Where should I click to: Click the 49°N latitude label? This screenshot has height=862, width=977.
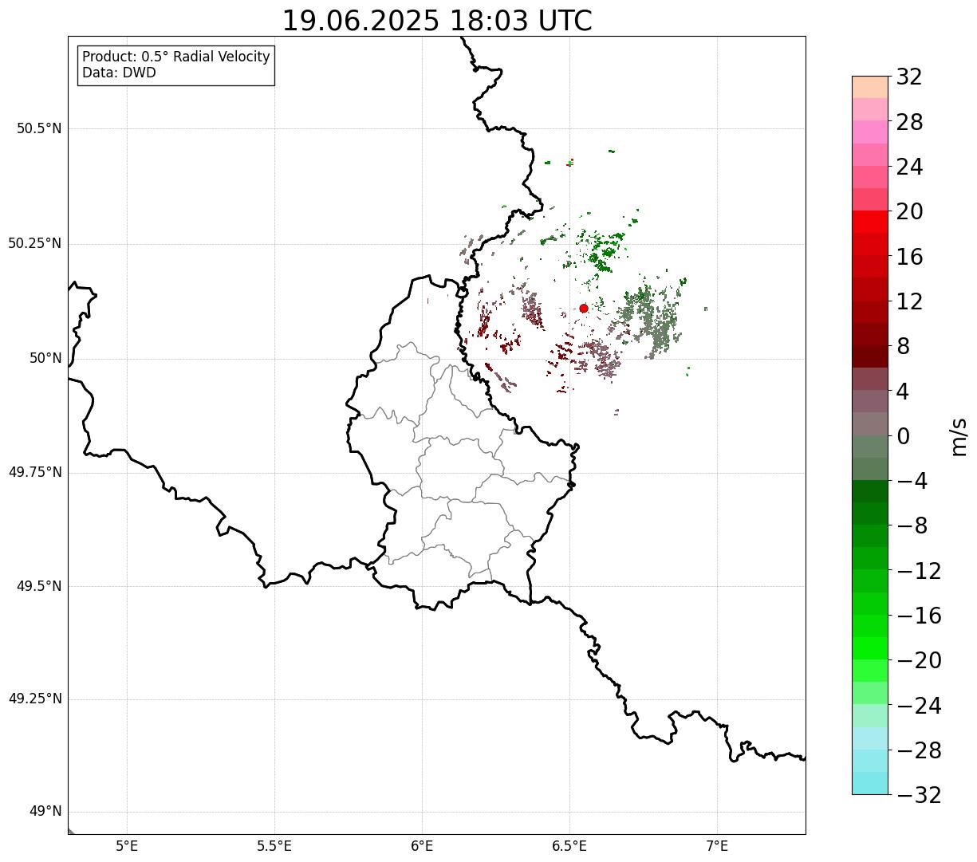coord(45,812)
